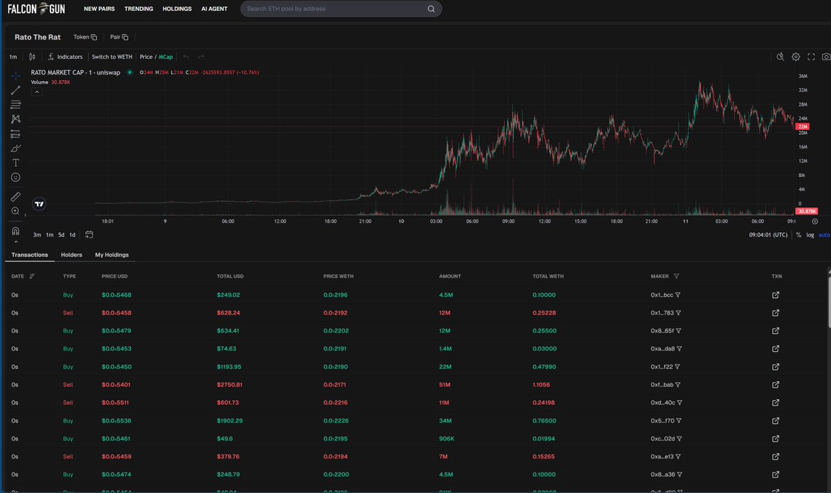
Task: Select the trend line drawing tool
Action: point(15,90)
